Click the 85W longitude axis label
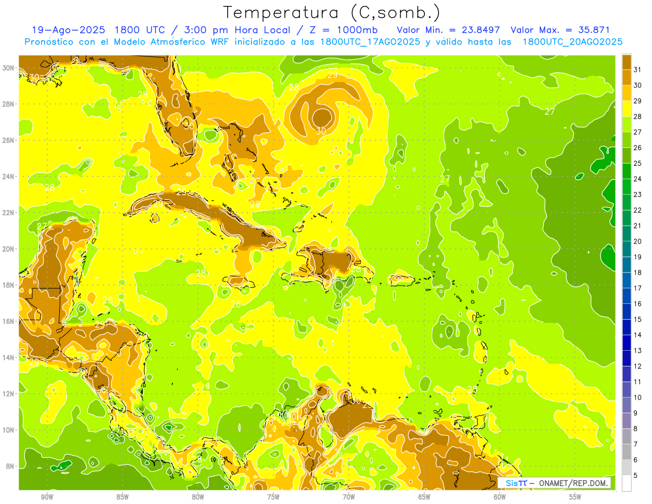This screenshot has width=652, height=504. pyautogui.click(x=122, y=497)
